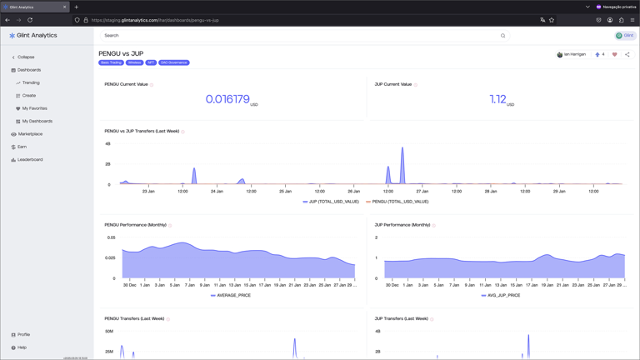The height and width of the screenshot is (360, 640).
Task: Open the browser tab list dropdown chevron
Action: click(587, 7)
